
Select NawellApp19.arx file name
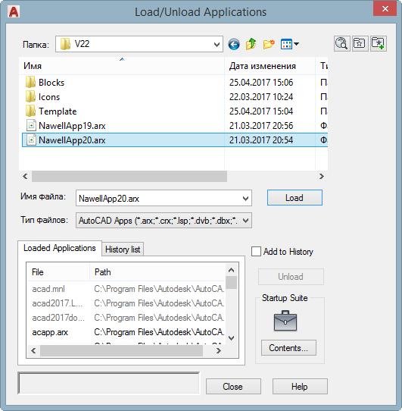point(72,126)
